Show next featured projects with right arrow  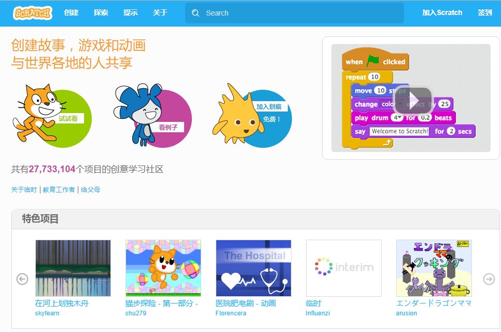coord(489,279)
